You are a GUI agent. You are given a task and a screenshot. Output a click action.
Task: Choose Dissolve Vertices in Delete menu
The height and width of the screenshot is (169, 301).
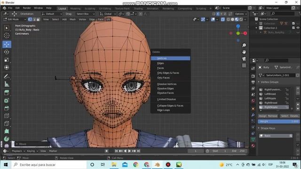coord(170,84)
